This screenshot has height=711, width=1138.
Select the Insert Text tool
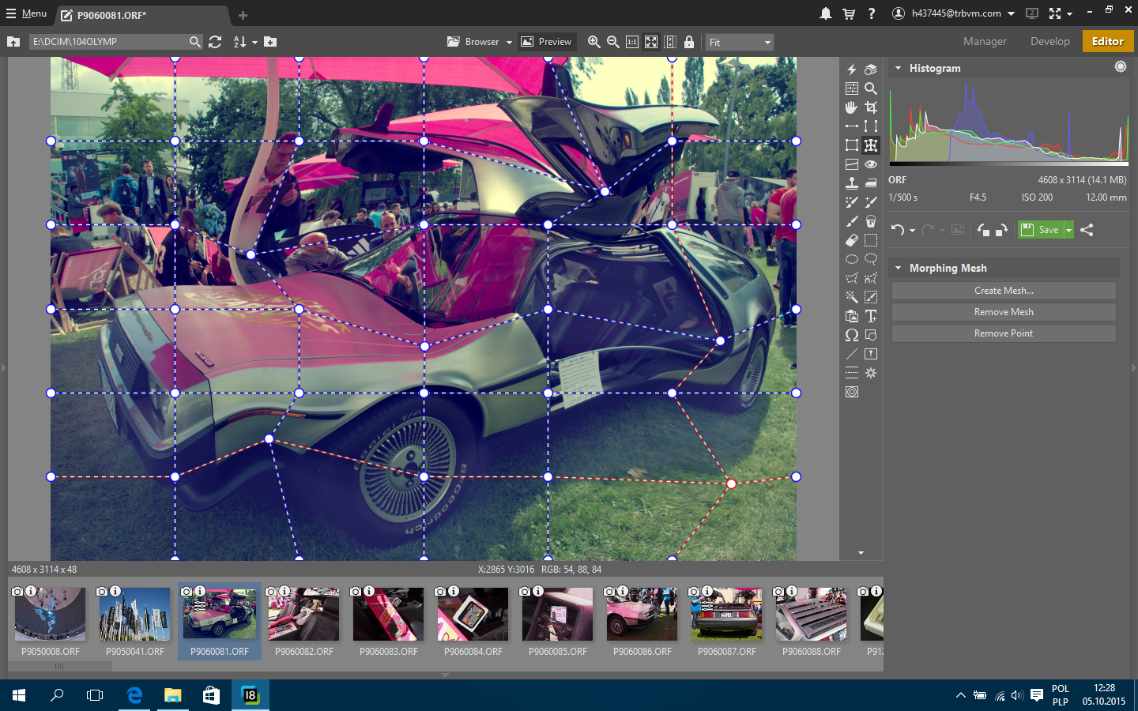(871, 316)
